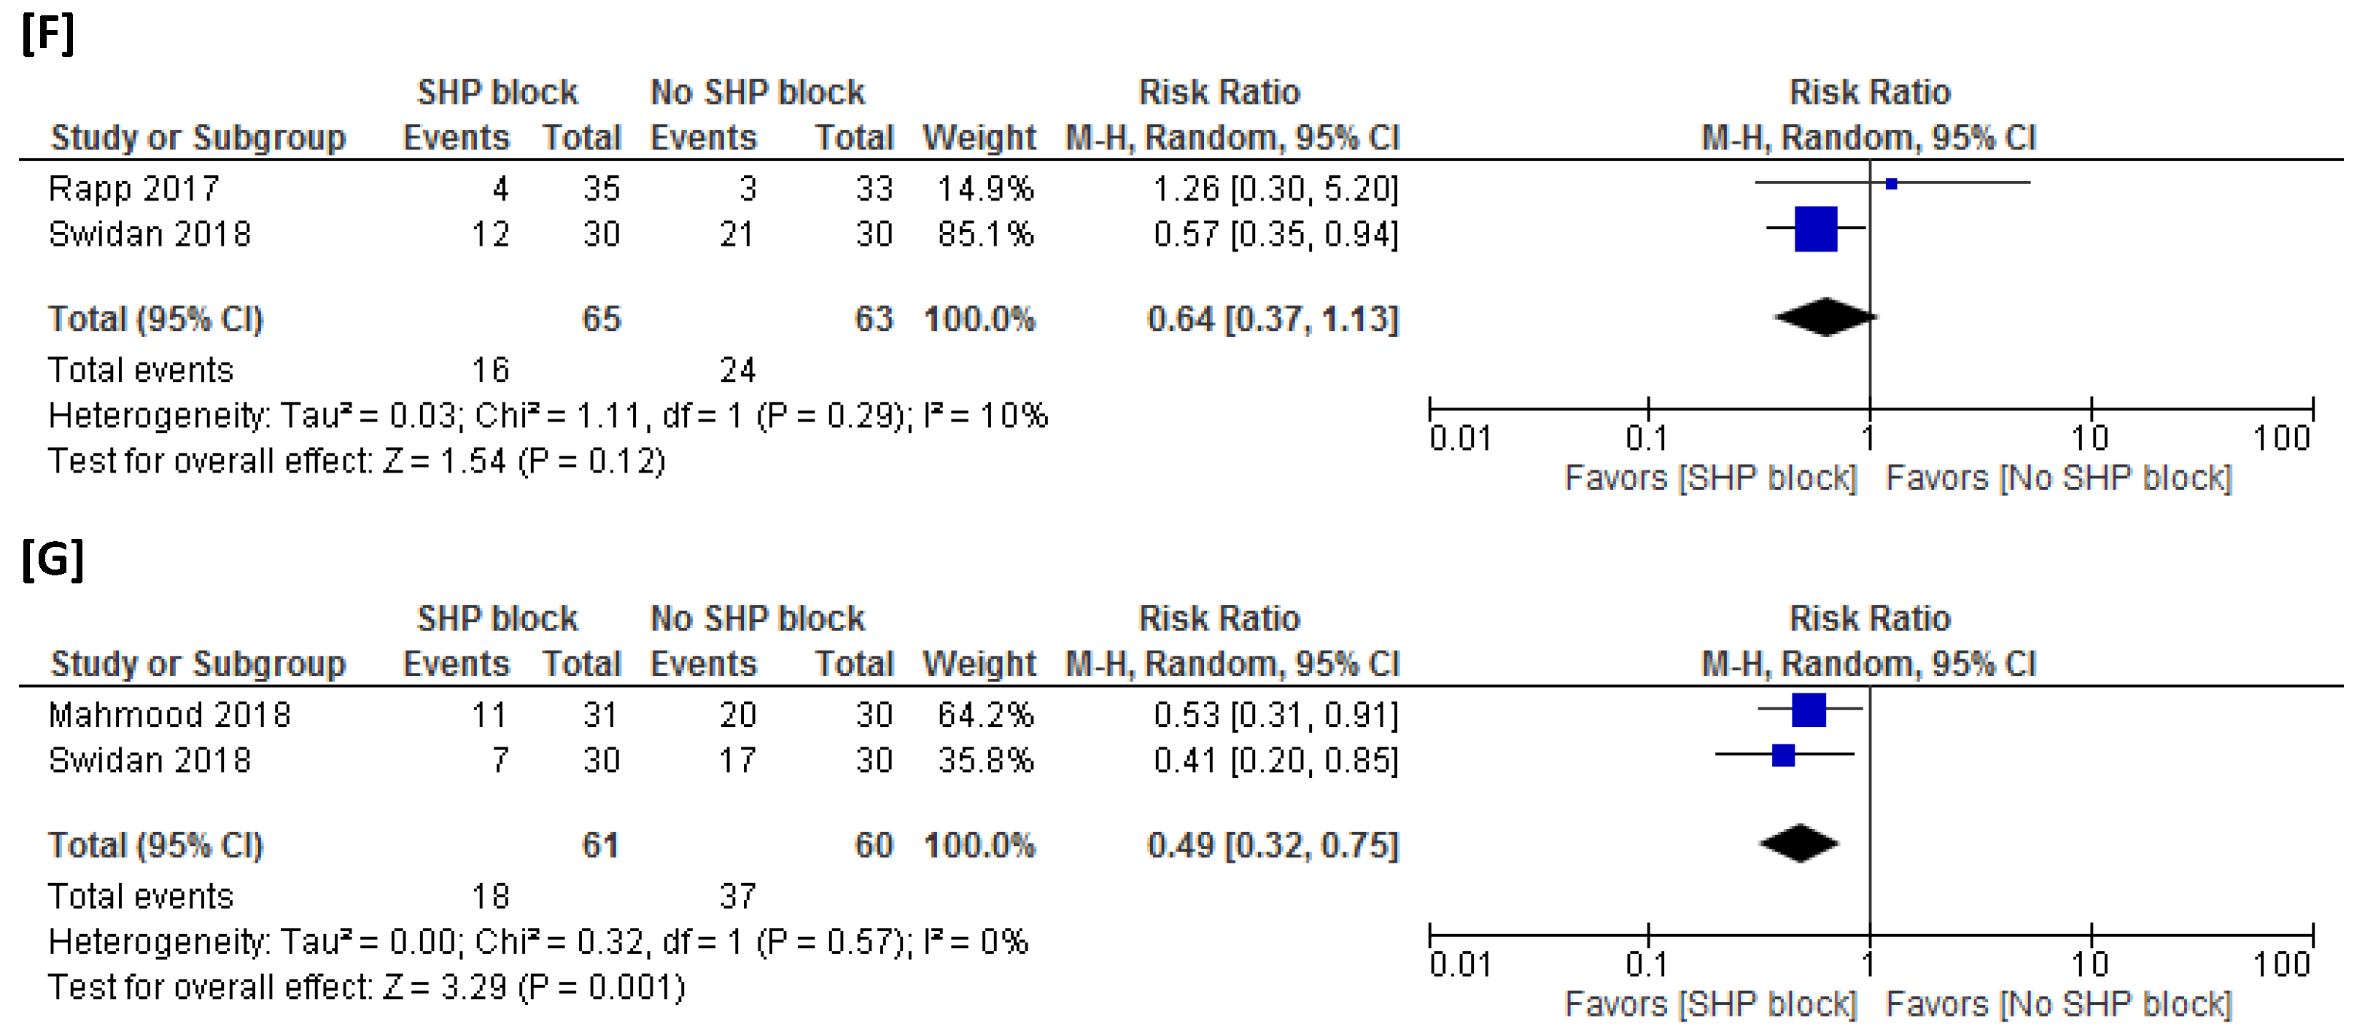The image size is (2357, 1034).
Task: Select the Rapp 2017 study label
Action: [x=133, y=189]
